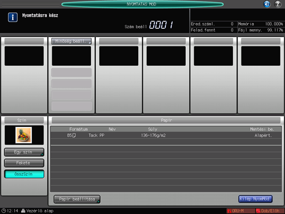Open the Minőség beáll. settings button
Screen dimensions: 285x214
pyautogui.click(x=71, y=41)
